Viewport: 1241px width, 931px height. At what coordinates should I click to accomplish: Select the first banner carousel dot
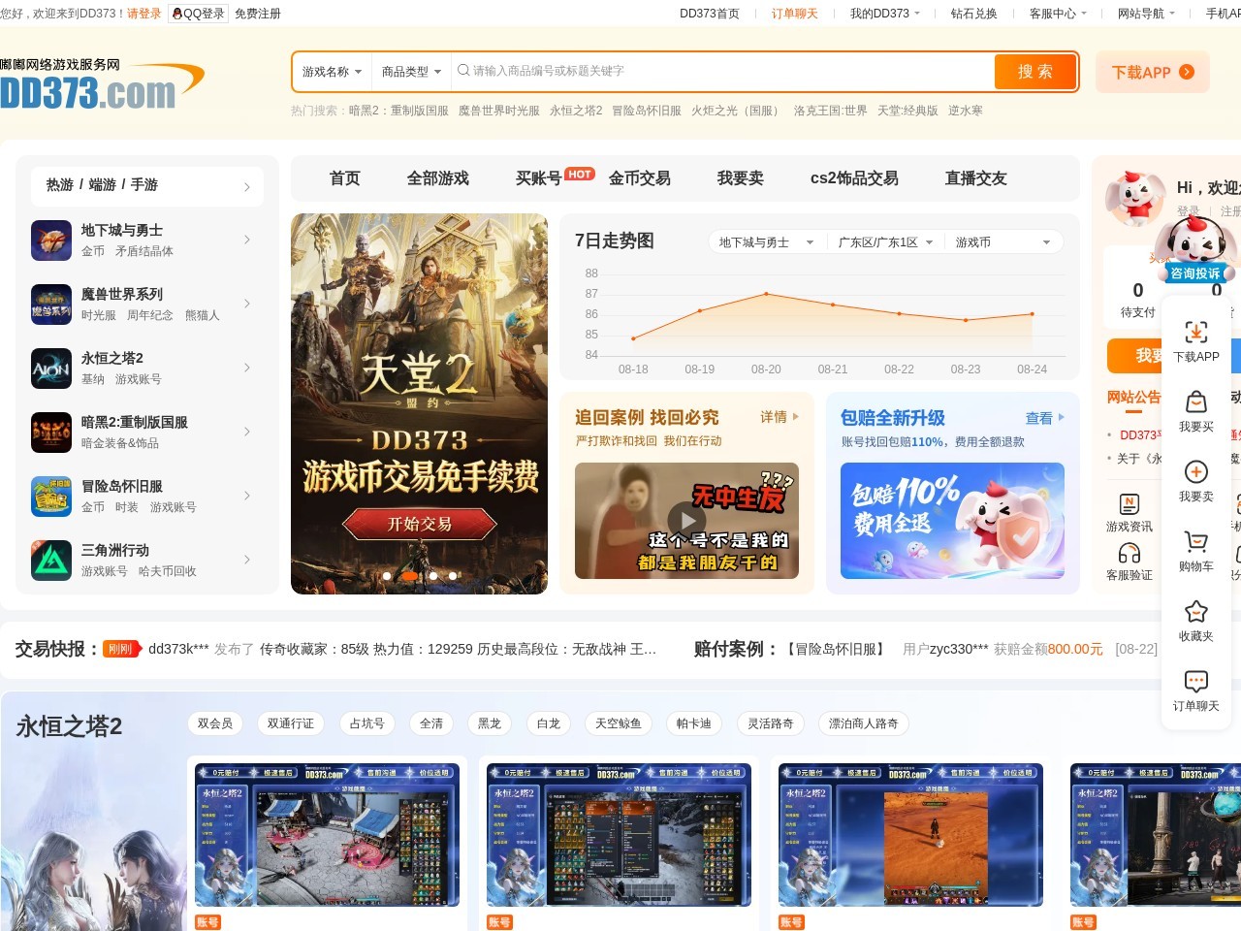(x=387, y=576)
